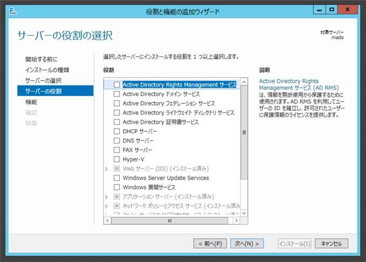Viewport: 366px width, 262px height.
Task: Minimize the wizard window
Action: [x=319, y=10]
